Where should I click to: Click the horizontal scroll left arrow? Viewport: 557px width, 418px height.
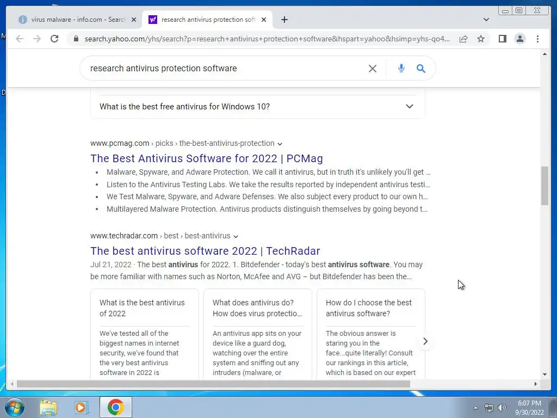click(12, 384)
